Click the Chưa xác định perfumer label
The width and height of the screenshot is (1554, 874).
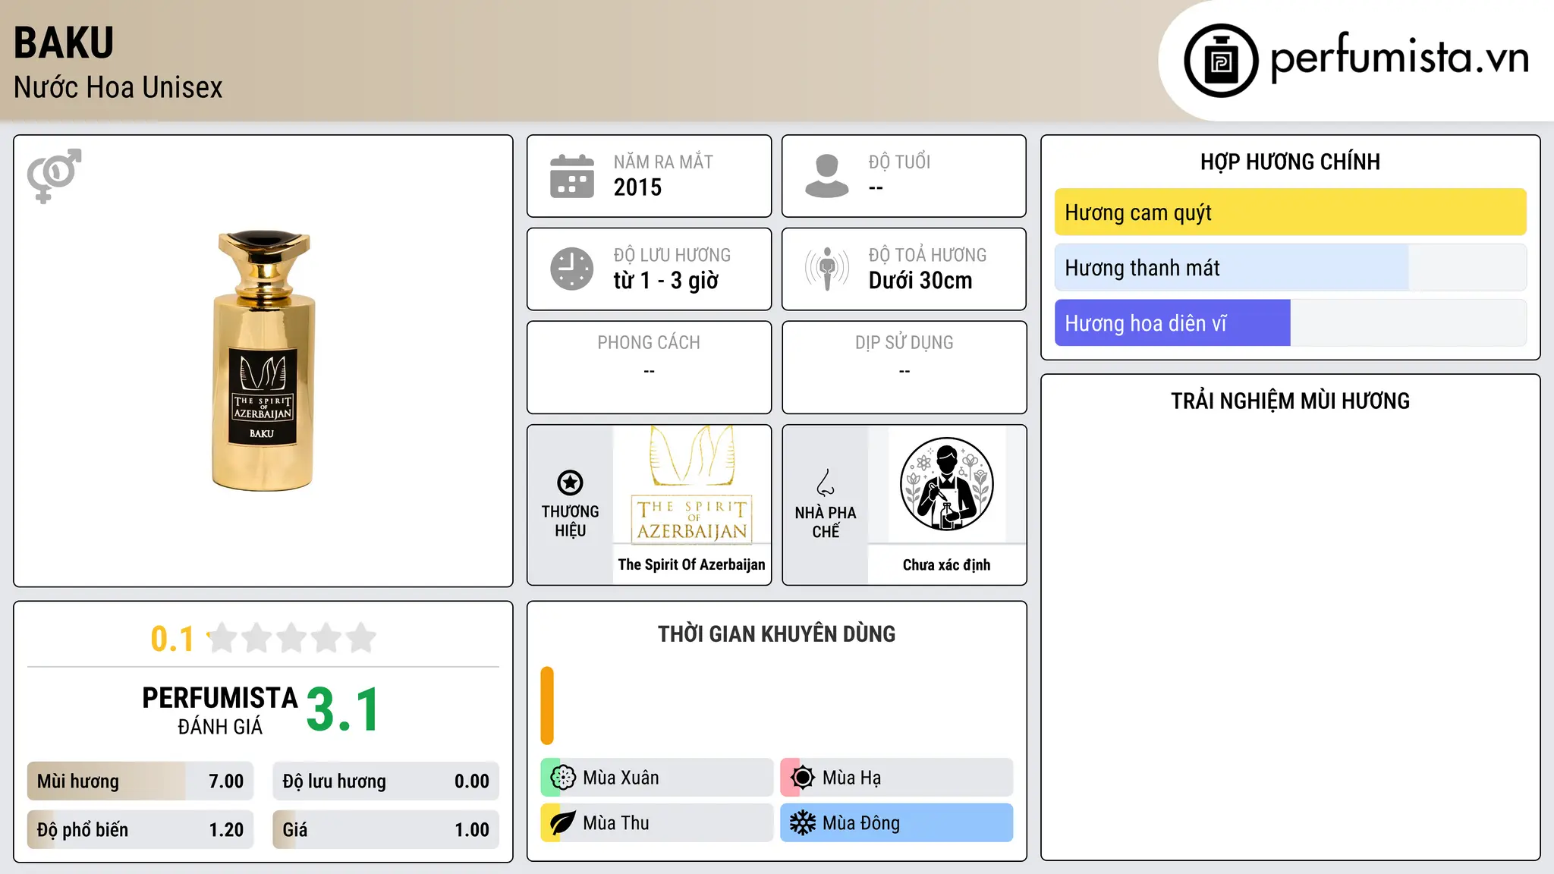(x=947, y=564)
